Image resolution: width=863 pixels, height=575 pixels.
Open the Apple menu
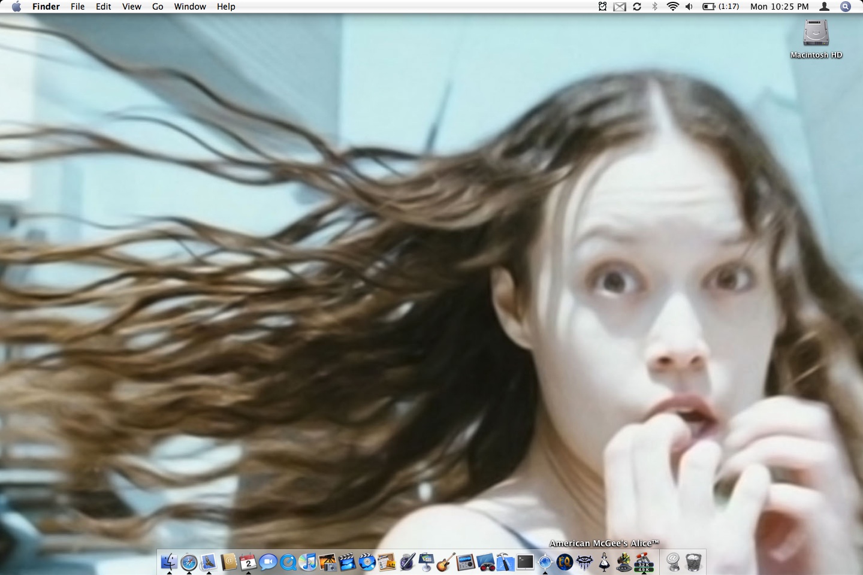[x=16, y=7]
